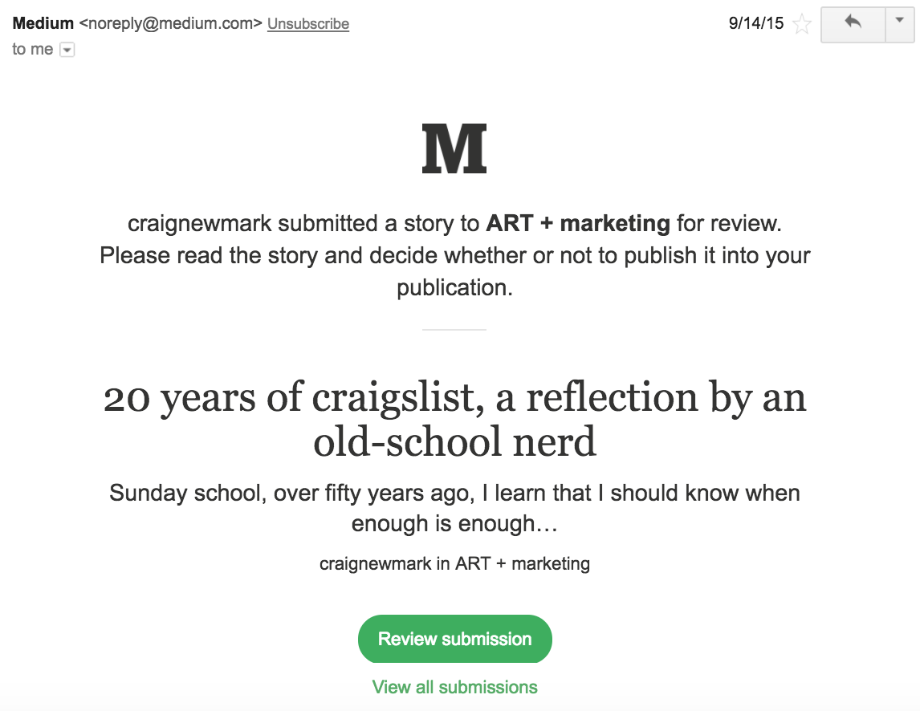
Task: Open the View all submissions link
Action: coord(454,687)
